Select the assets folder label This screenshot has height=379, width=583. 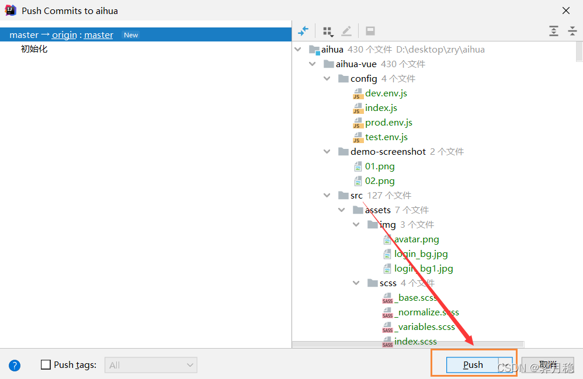pos(378,210)
